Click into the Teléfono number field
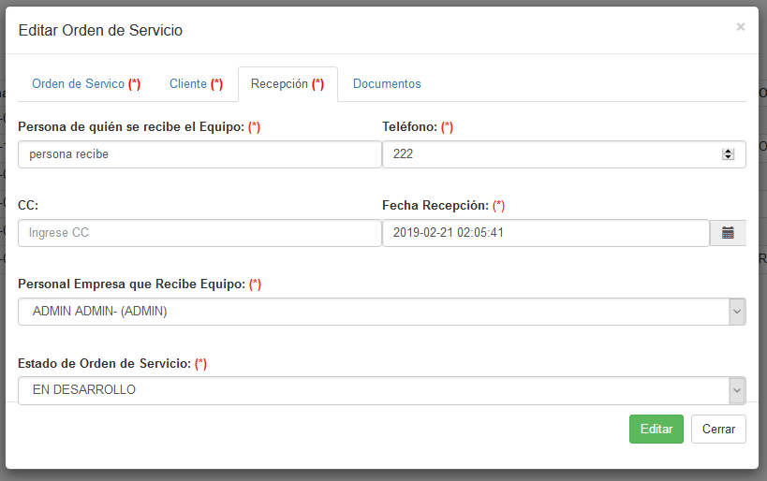Viewport: 767px width, 481px height. click(553, 154)
